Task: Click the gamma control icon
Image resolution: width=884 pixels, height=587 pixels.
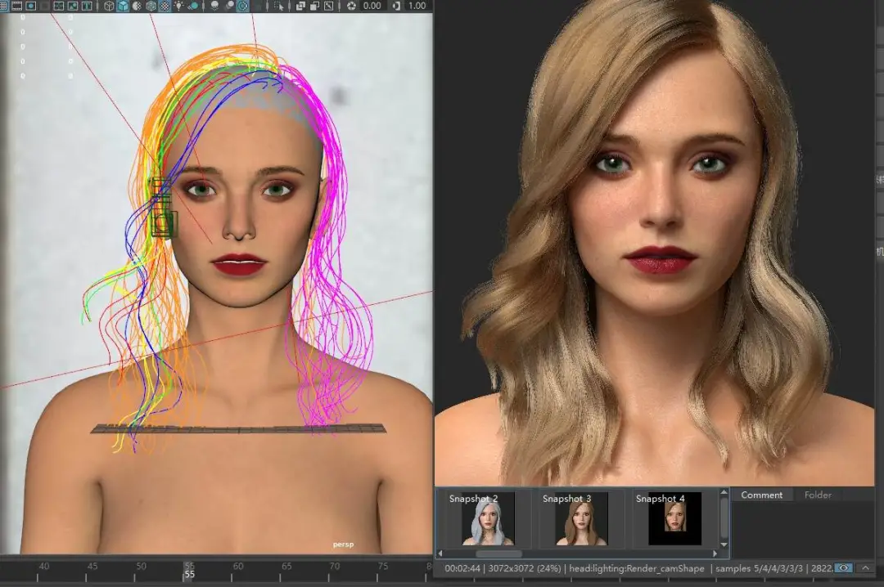Action: 396,6
